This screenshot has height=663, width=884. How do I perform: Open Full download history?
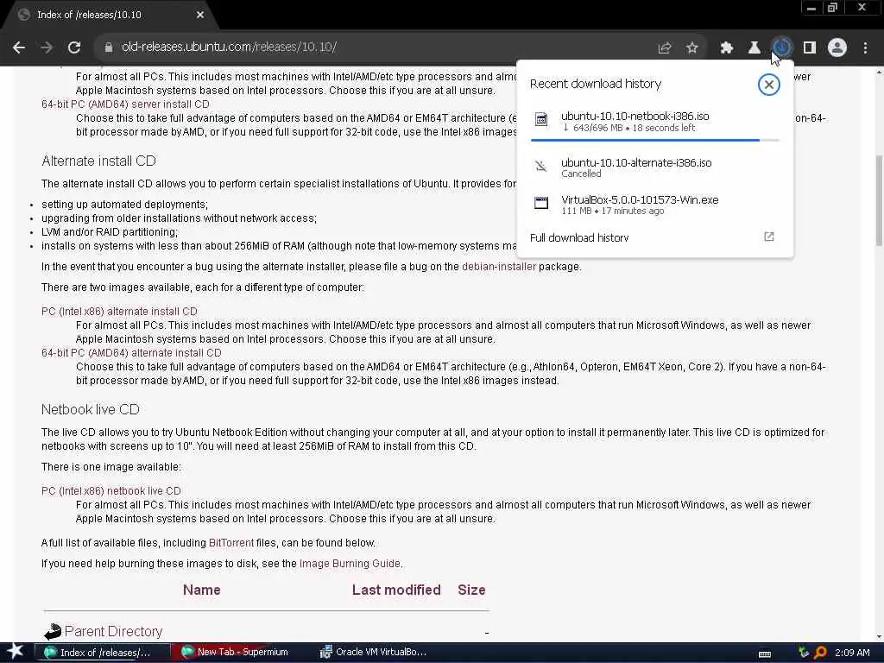(654, 237)
